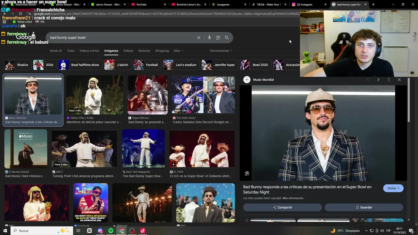Open Google Lens image search icon
This screenshot has height=235, width=418.
[218, 38]
